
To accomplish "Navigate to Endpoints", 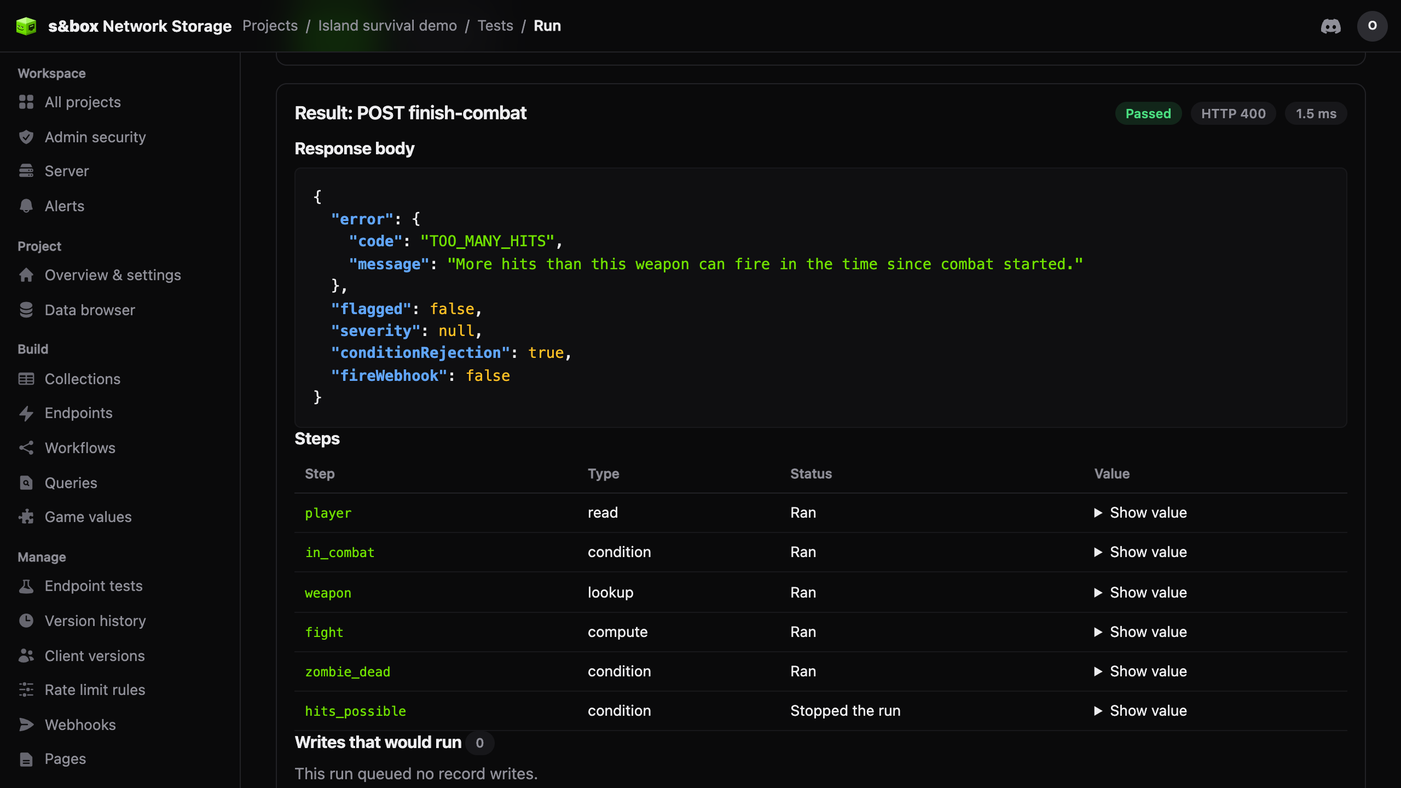I will (x=79, y=413).
